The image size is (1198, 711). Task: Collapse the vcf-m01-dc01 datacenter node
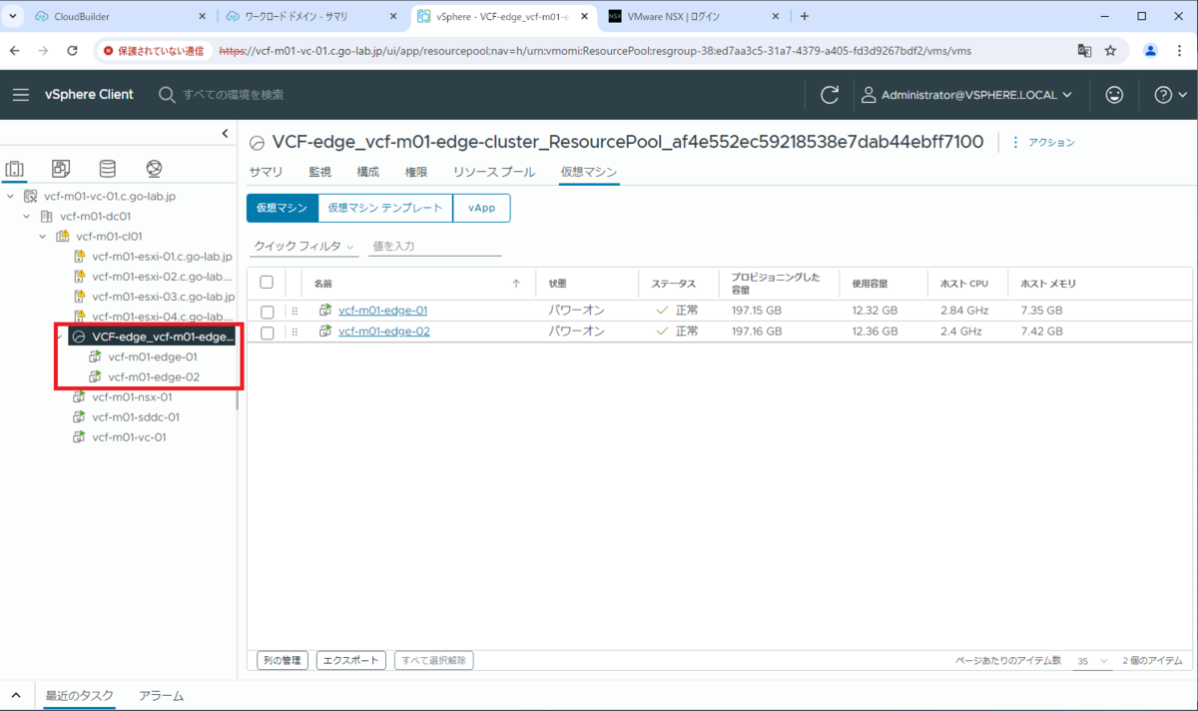tap(27, 217)
